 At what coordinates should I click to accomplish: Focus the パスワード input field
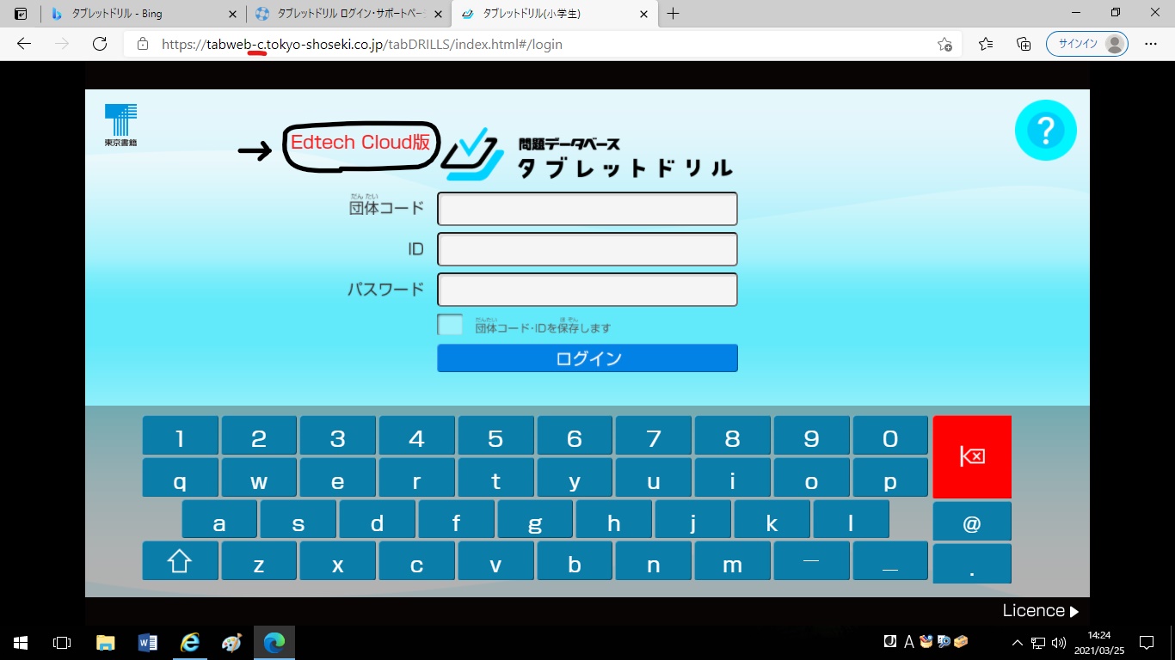click(587, 290)
